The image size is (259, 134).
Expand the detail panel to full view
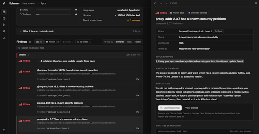point(155,3)
